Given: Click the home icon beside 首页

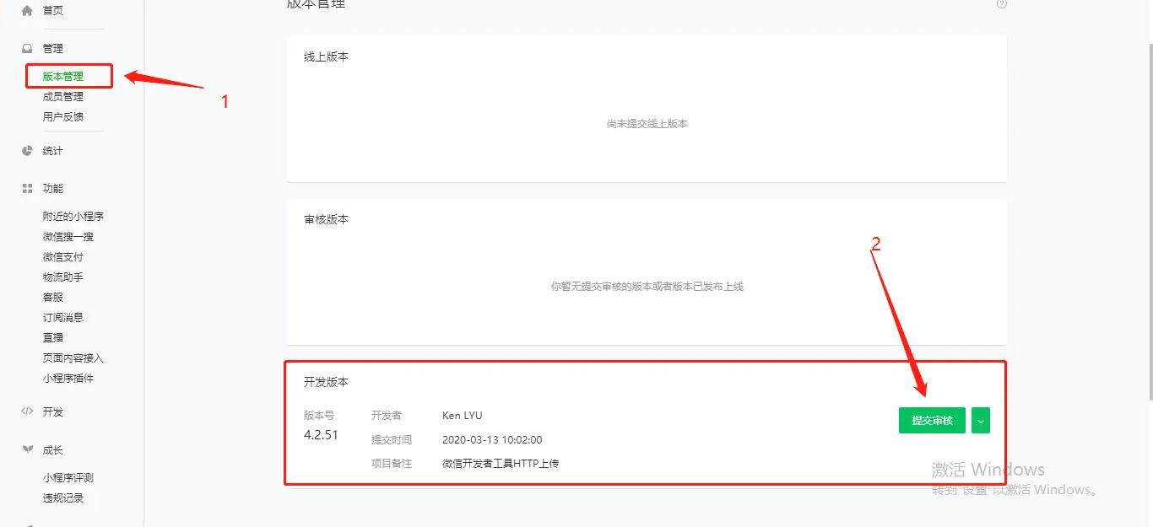Looking at the screenshot, I should coord(27,11).
